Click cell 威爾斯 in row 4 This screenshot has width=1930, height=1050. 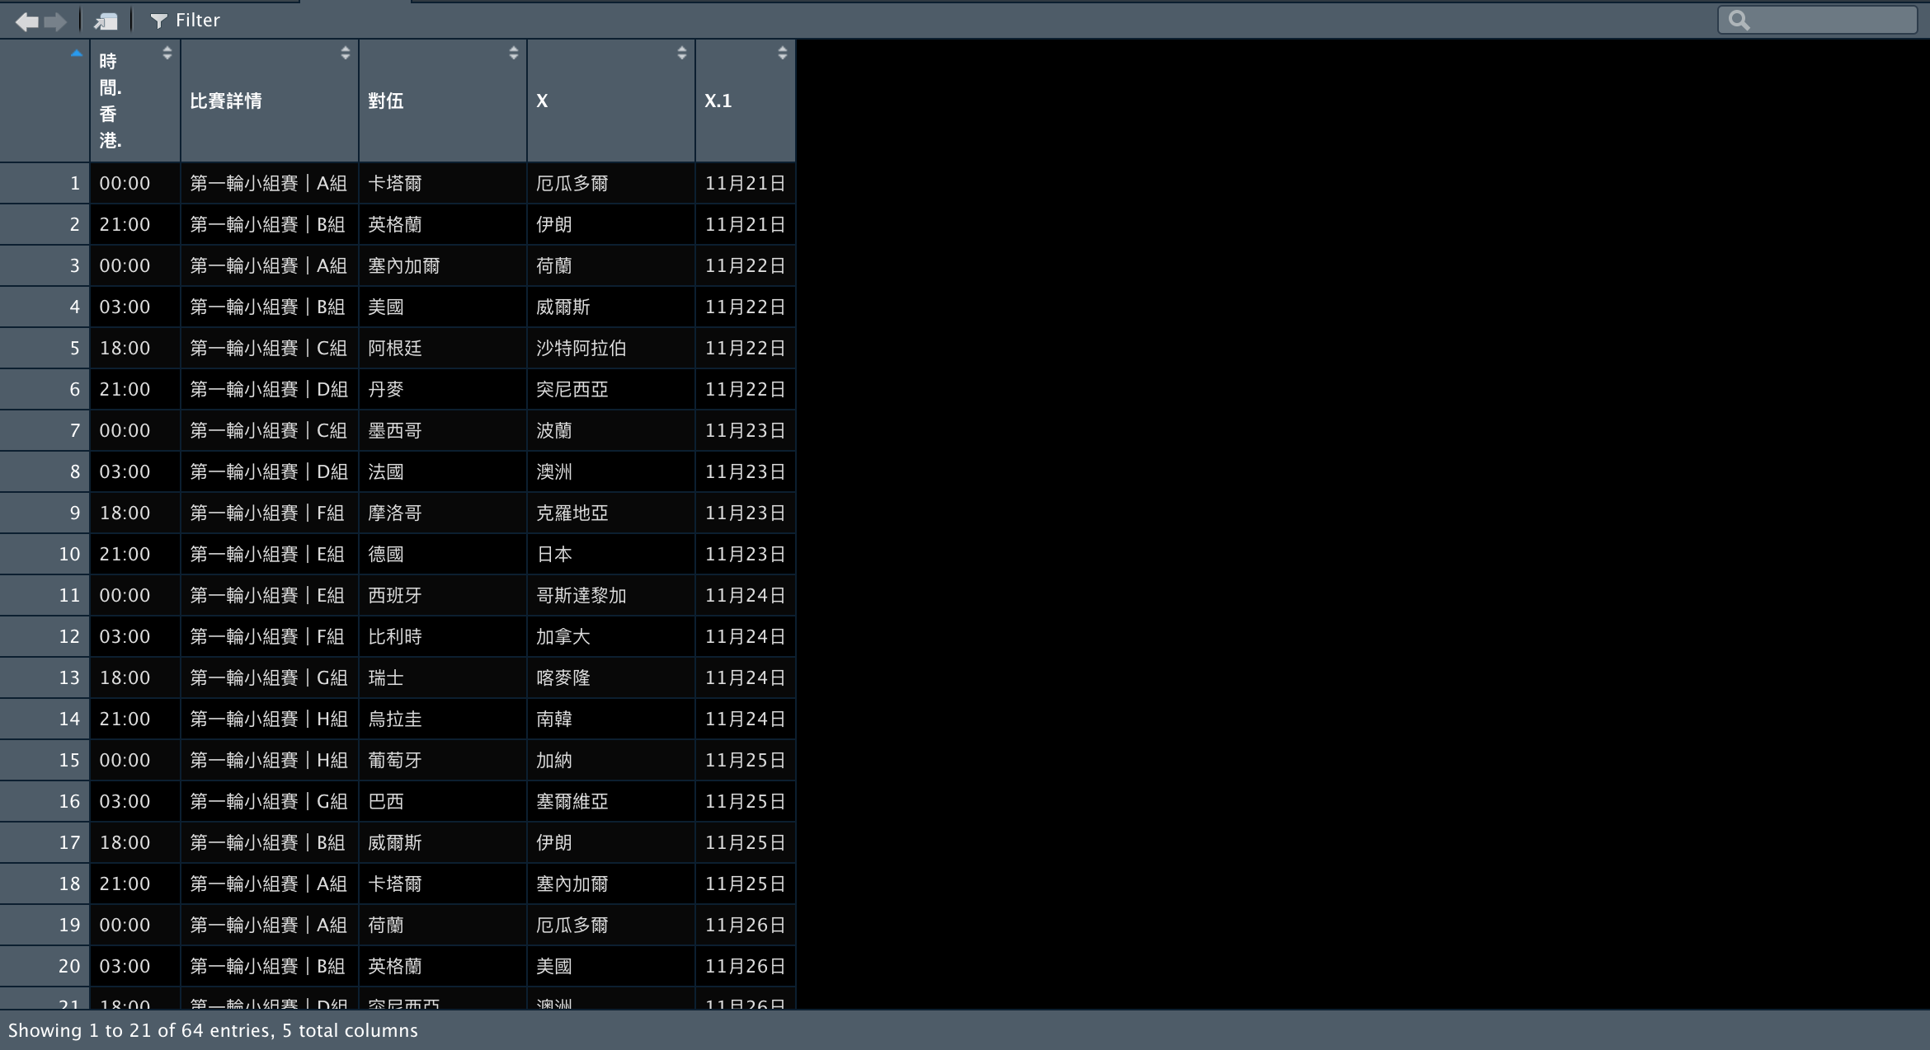611,307
